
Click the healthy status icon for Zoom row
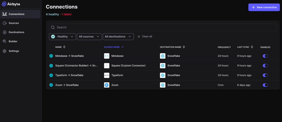point(51,85)
